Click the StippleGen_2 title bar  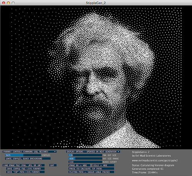(96, 3)
